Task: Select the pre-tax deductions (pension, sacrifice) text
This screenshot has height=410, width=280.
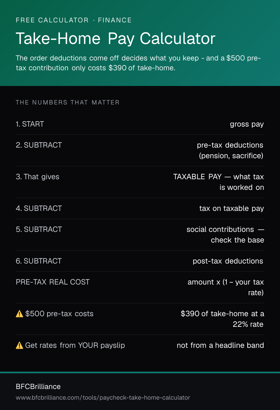Action: coord(230,150)
